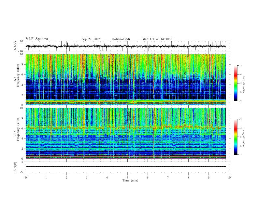
Task: Click the "-5" tick on ch.2 colorbar
Action: click(240, 137)
